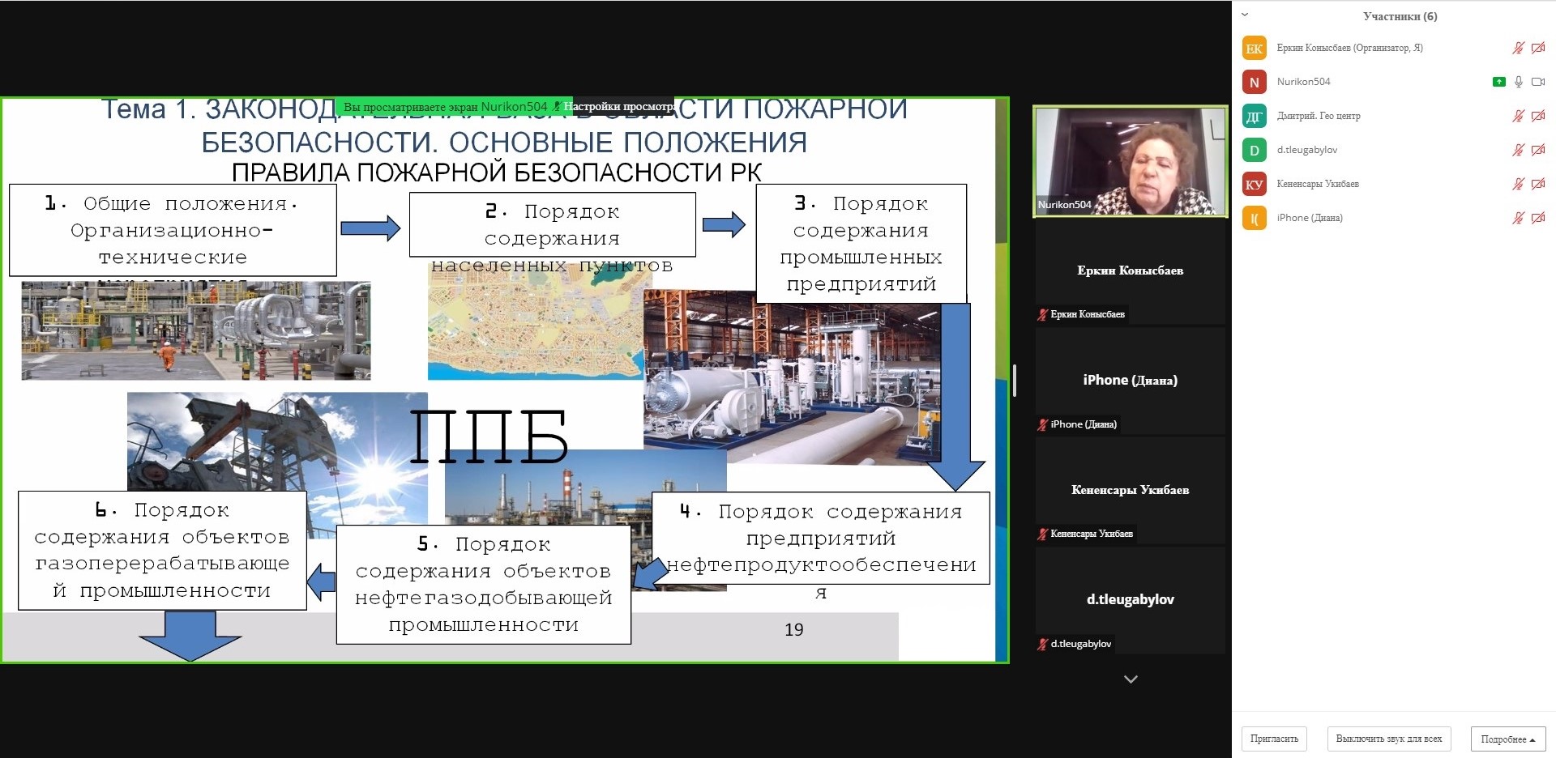Collapse the Участники panel with top-left chevron
1556x758 pixels.
tap(1245, 15)
